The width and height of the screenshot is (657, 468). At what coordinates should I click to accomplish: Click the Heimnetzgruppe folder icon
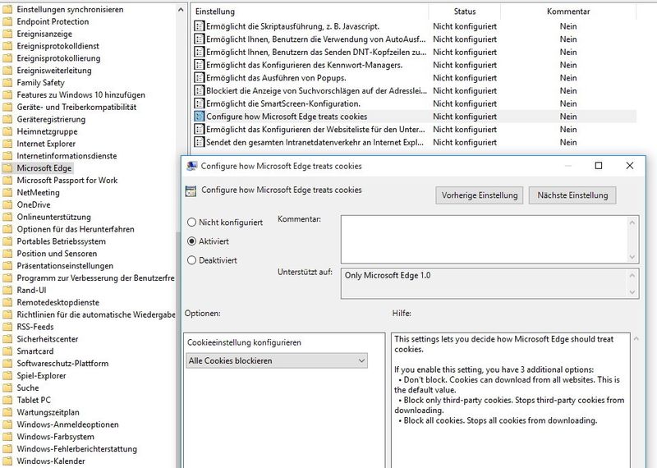(7, 131)
